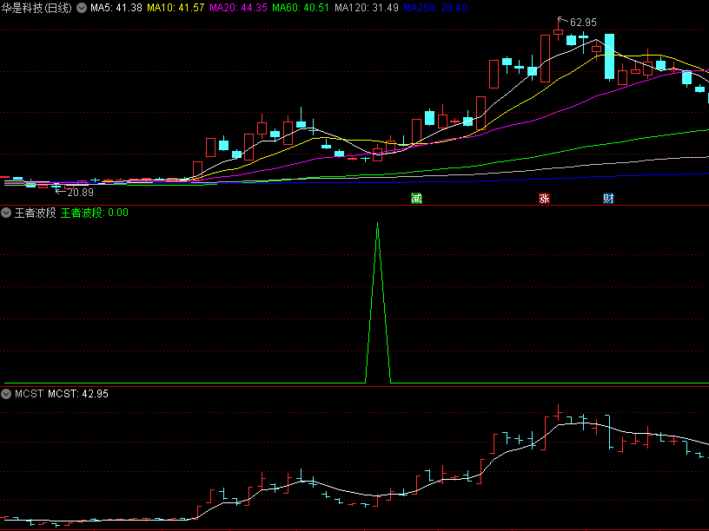709x531 pixels.
Task: Click the MA20: 44.35 label
Action: point(238,8)
